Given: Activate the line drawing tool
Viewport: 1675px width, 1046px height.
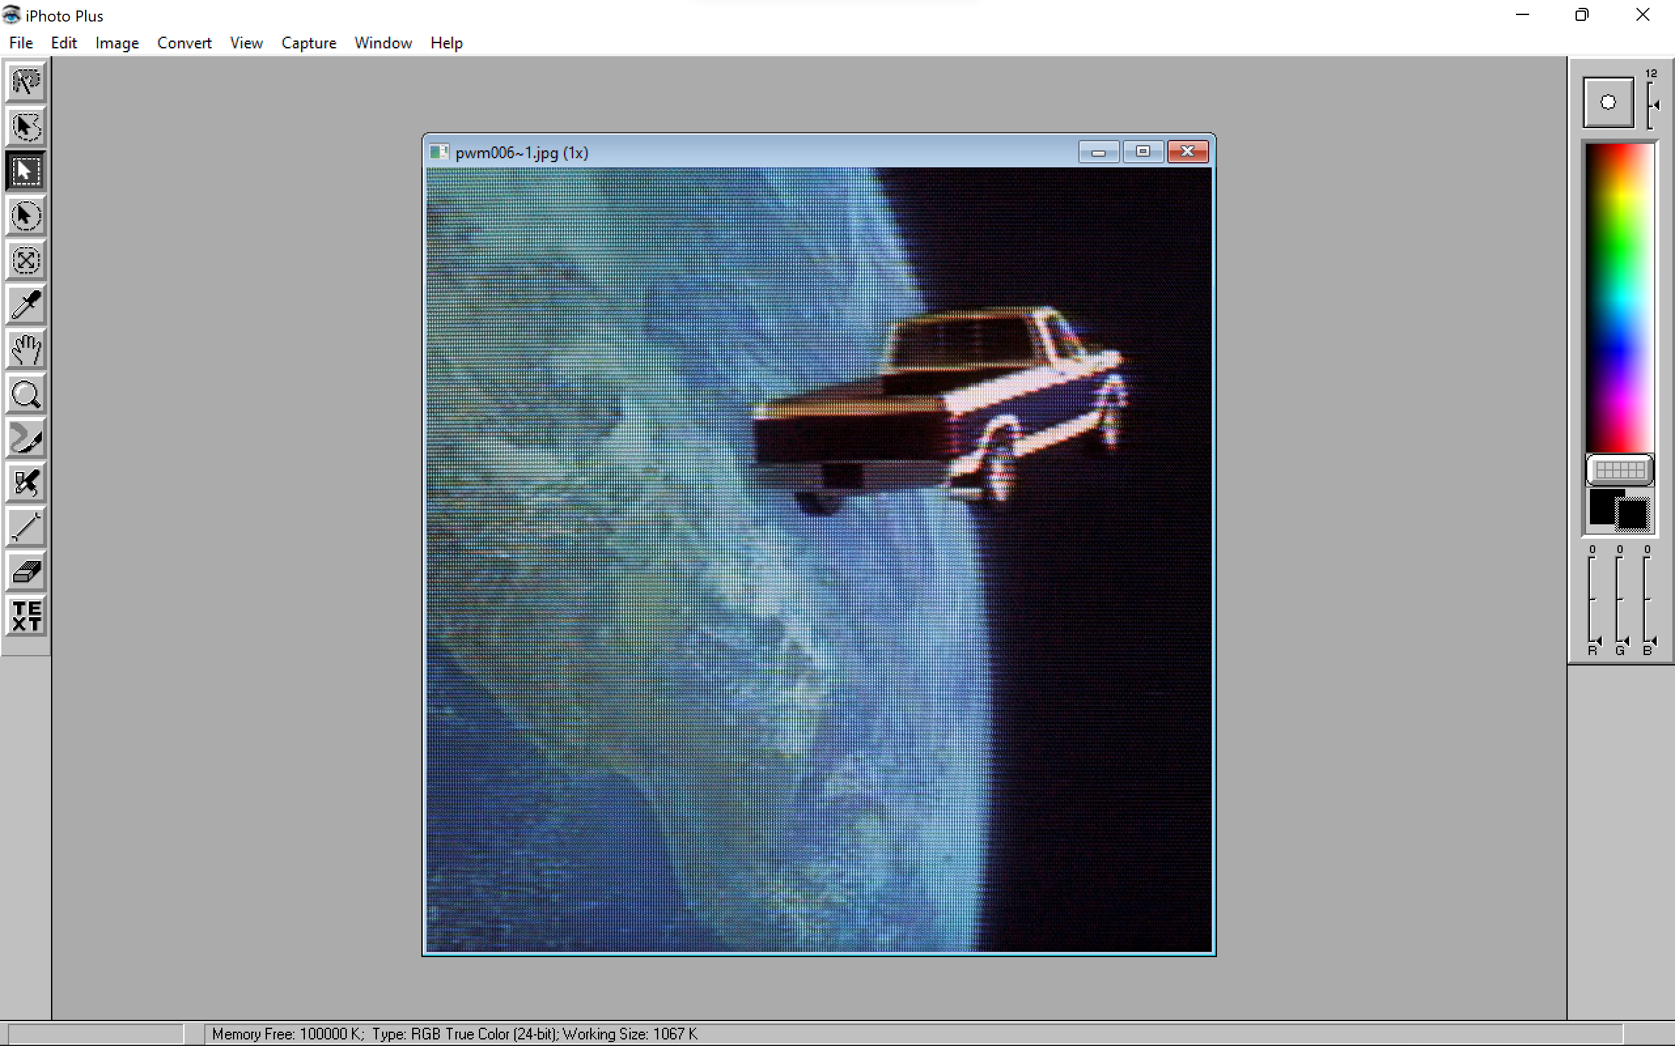Looking at the screenshot, I should click(26, 527).
